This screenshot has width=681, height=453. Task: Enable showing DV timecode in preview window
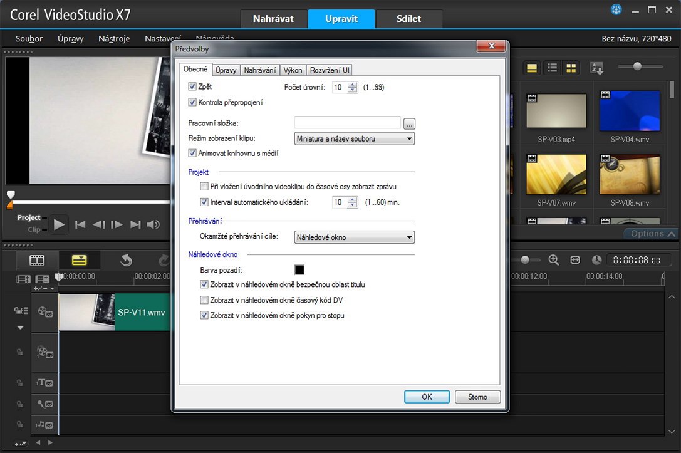click(x=204, y=300)
